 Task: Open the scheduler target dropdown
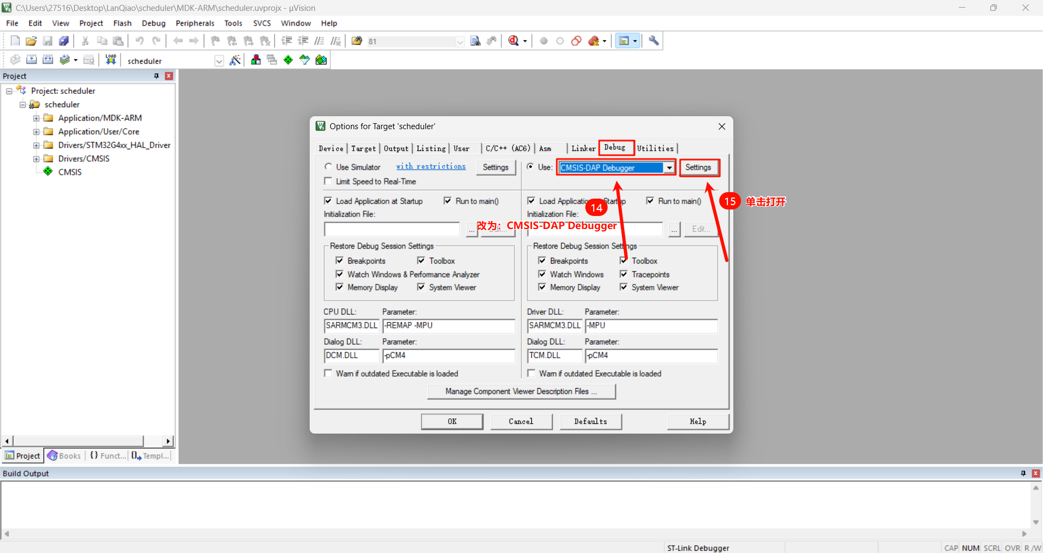(x=219, y=61)
